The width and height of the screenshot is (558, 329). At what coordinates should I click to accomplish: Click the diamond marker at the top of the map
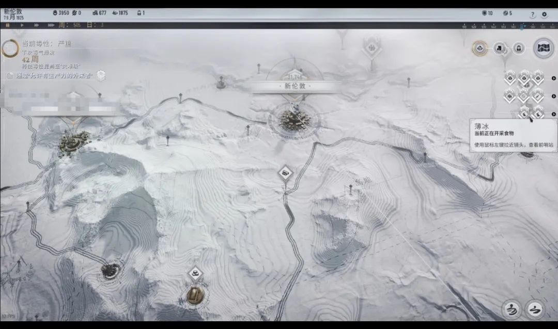tap(371, 47)
